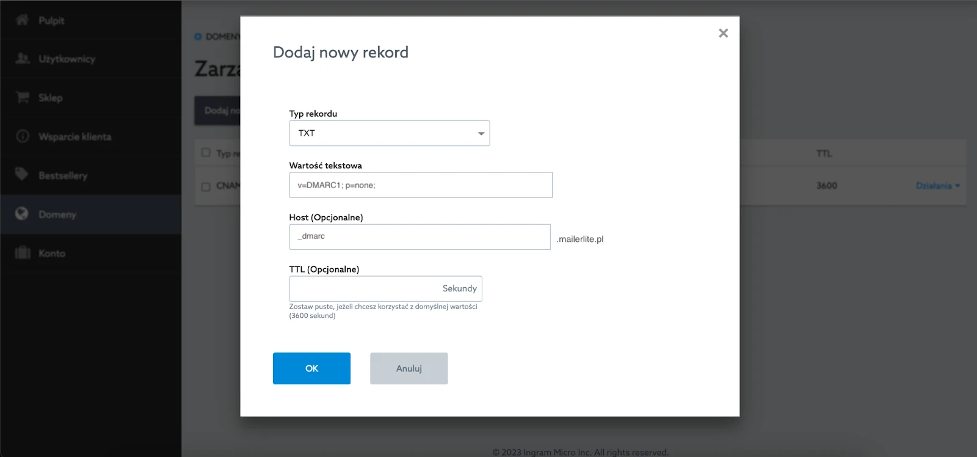Check the CNAME record row checkbox
This screenshot has height=457, width=977.
point(206,186)
